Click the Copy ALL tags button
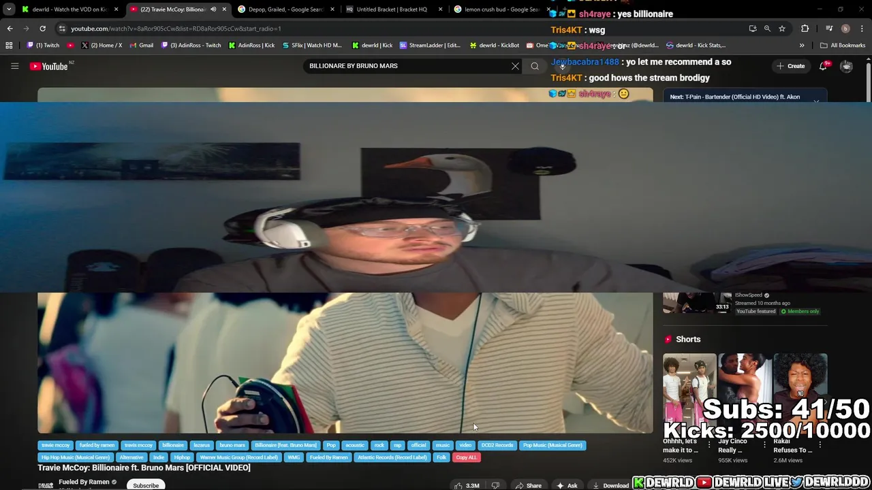The image size is (872, 490). tap(466, 457)
